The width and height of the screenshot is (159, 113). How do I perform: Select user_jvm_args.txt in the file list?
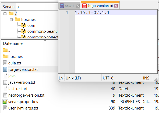pyautogui.click(x=23, y=108)
